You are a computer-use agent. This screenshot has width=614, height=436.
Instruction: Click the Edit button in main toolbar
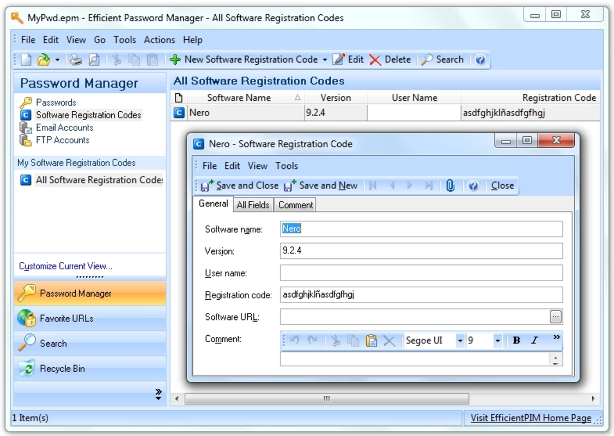(x=348, y=59)
